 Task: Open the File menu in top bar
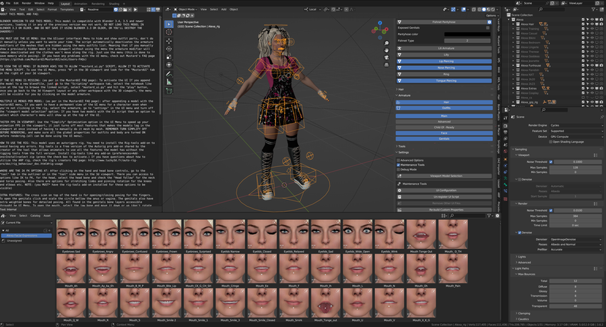point(7,3)
